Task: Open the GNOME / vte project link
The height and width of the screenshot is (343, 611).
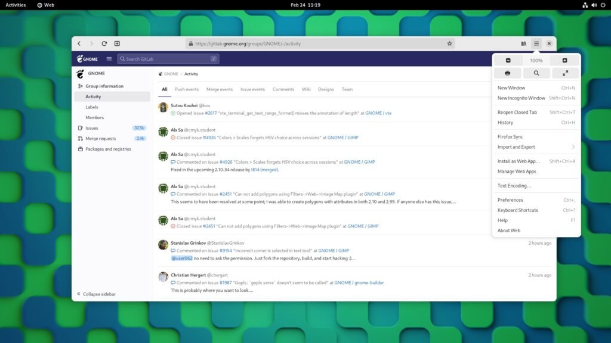Action: point(378,113)
